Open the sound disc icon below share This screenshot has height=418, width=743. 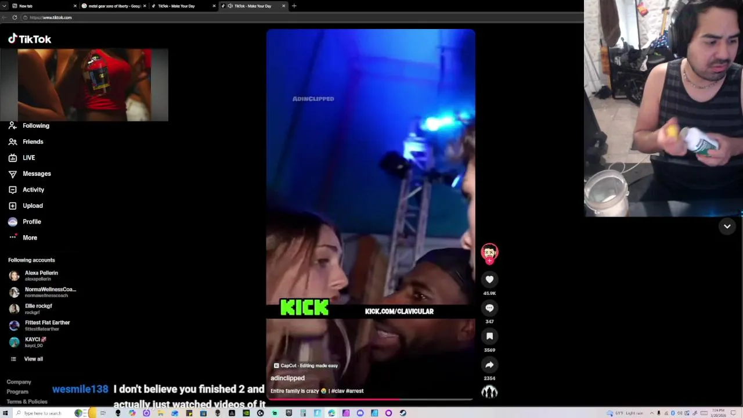coord(489,392)
